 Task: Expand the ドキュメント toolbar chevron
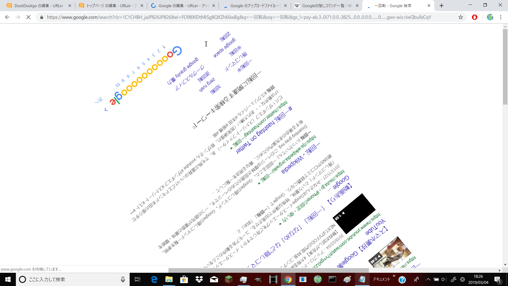click(394, 276)
